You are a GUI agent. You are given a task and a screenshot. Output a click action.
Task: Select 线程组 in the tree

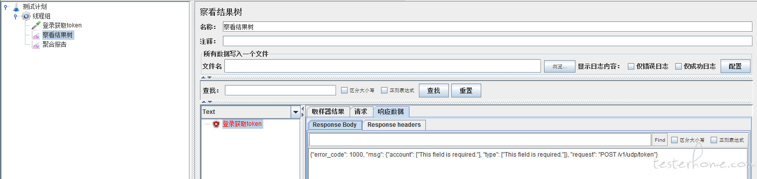[x=42, y=16]
